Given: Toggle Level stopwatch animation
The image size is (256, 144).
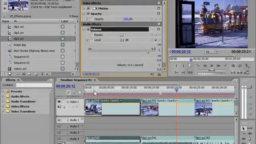Looking at the screenshot, I should (x=92, y=40).
